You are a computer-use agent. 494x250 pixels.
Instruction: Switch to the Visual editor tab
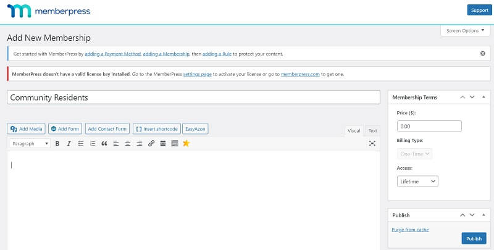[x=354, y=131]
